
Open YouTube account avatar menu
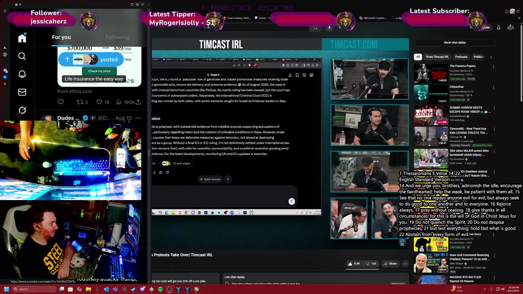[510, 27]
